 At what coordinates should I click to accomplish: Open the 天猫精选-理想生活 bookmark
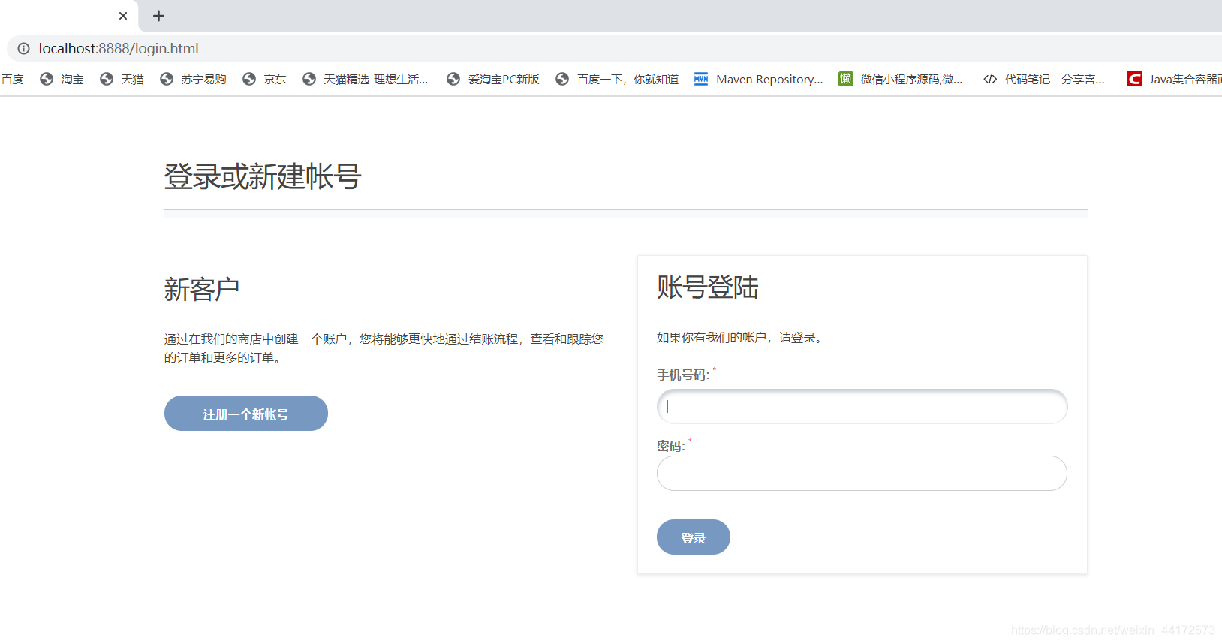366,79
